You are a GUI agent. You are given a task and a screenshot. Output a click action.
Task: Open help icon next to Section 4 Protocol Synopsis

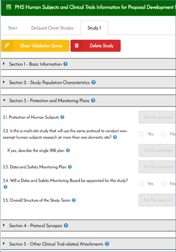click(x=66, y=225)
